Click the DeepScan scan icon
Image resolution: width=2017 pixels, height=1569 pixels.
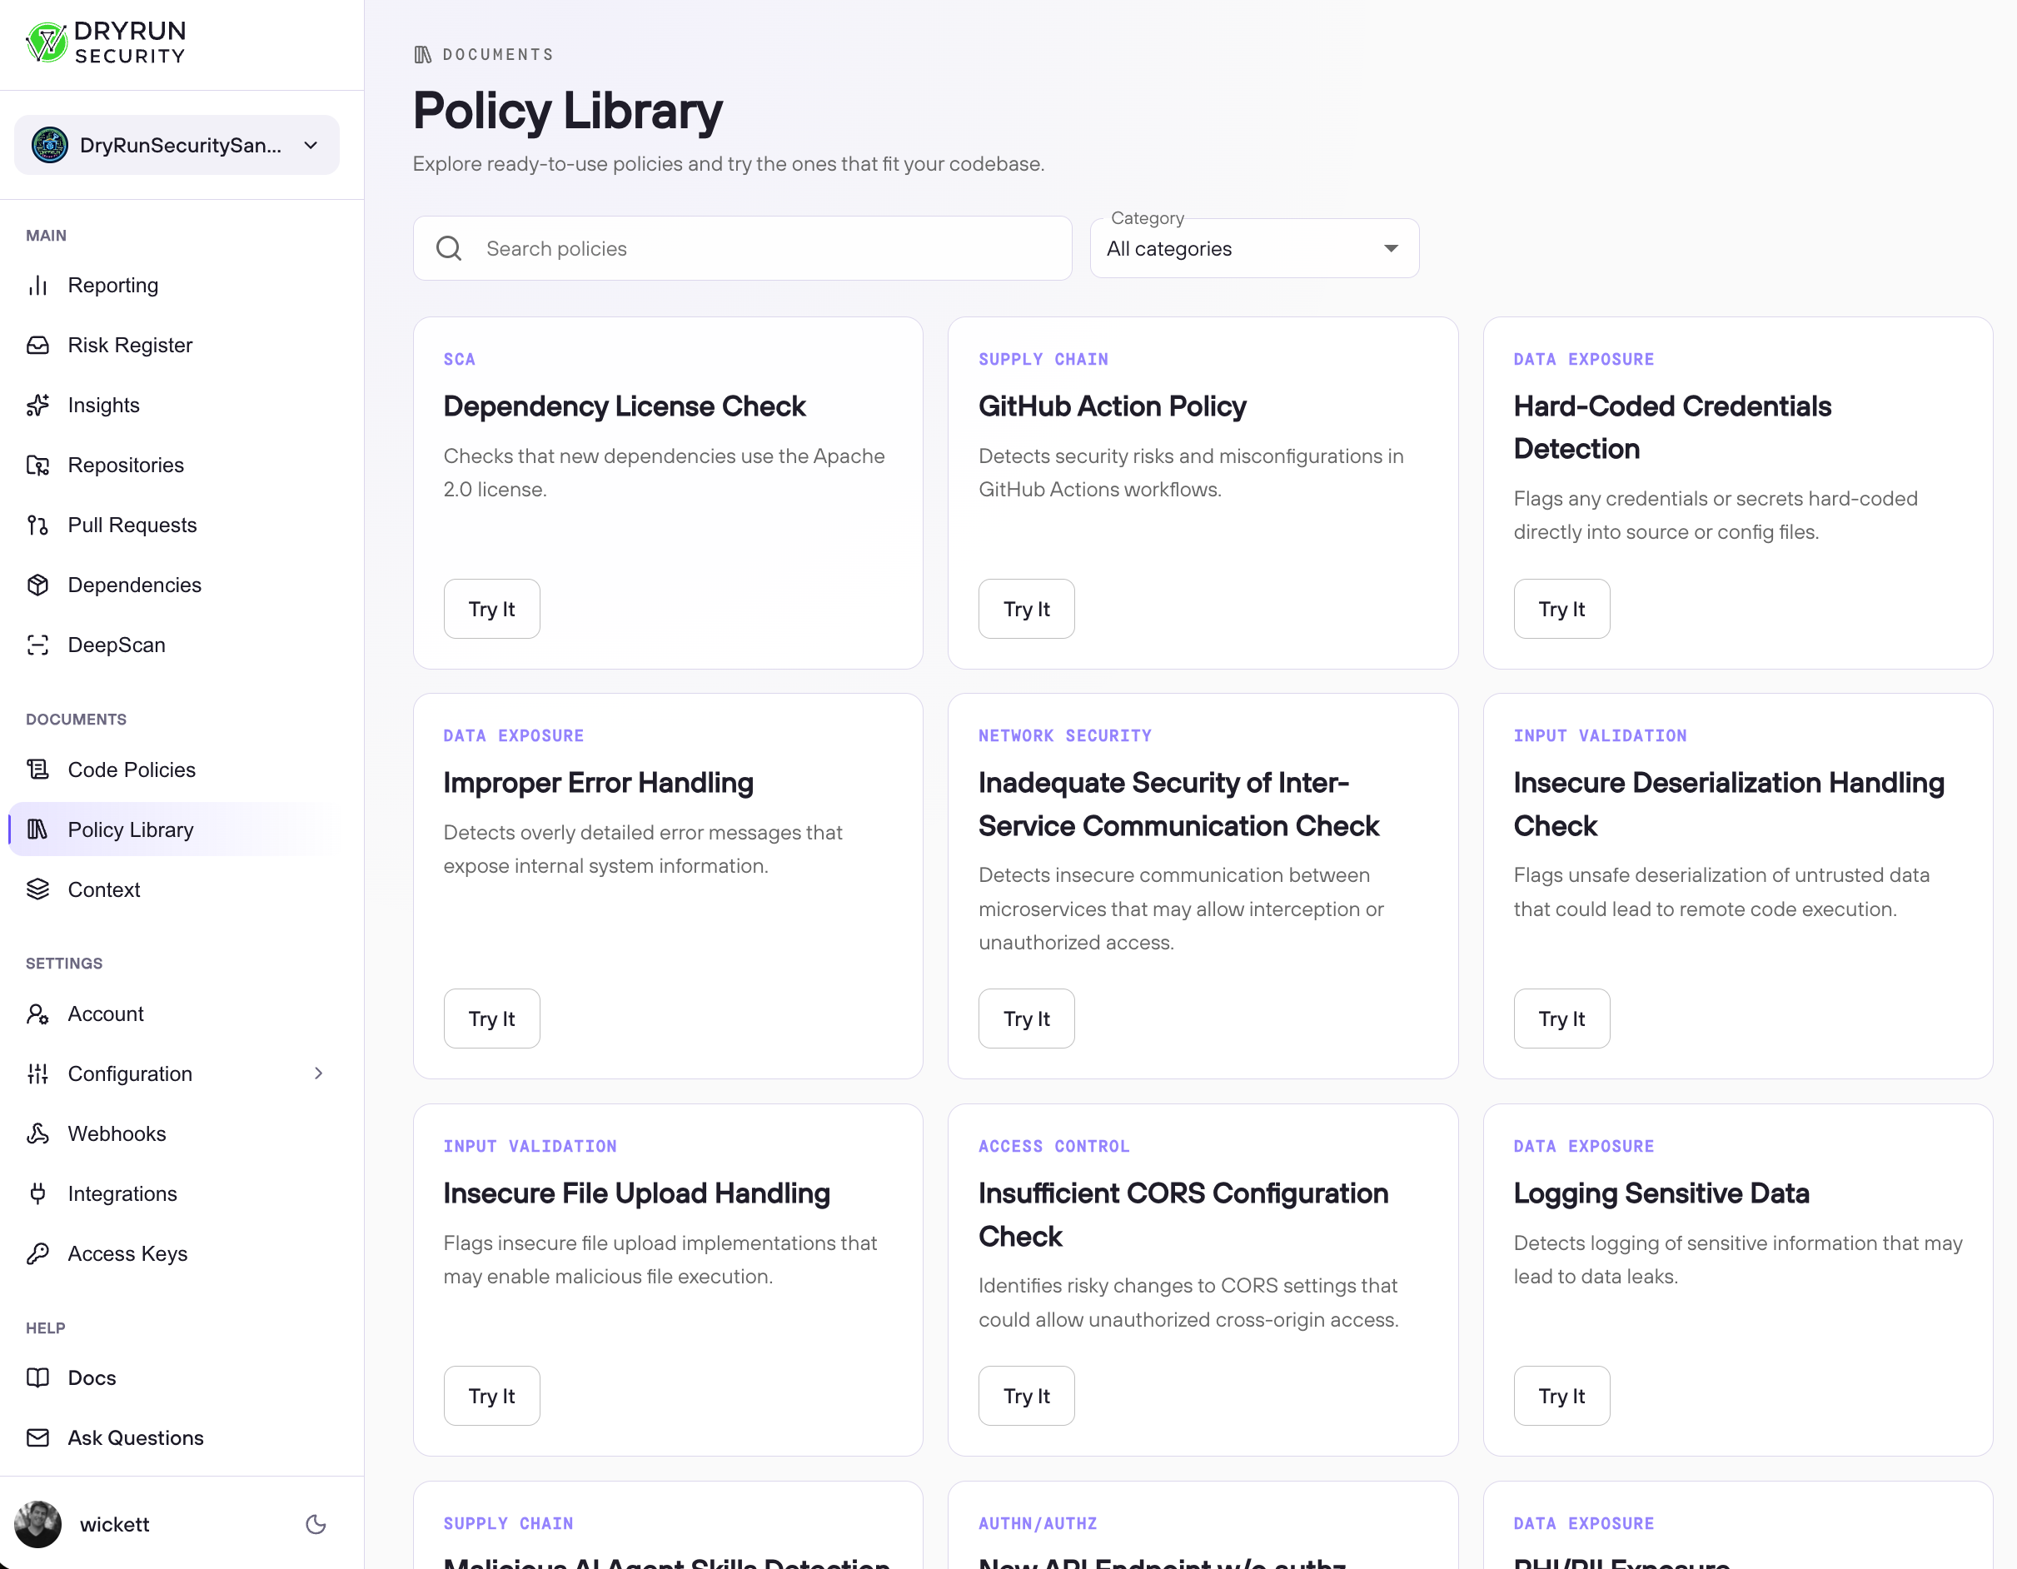(x=37, y=645)
